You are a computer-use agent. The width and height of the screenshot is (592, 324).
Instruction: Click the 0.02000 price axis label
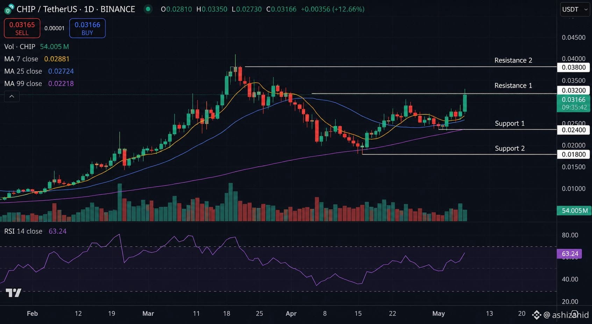click(573, 145)
